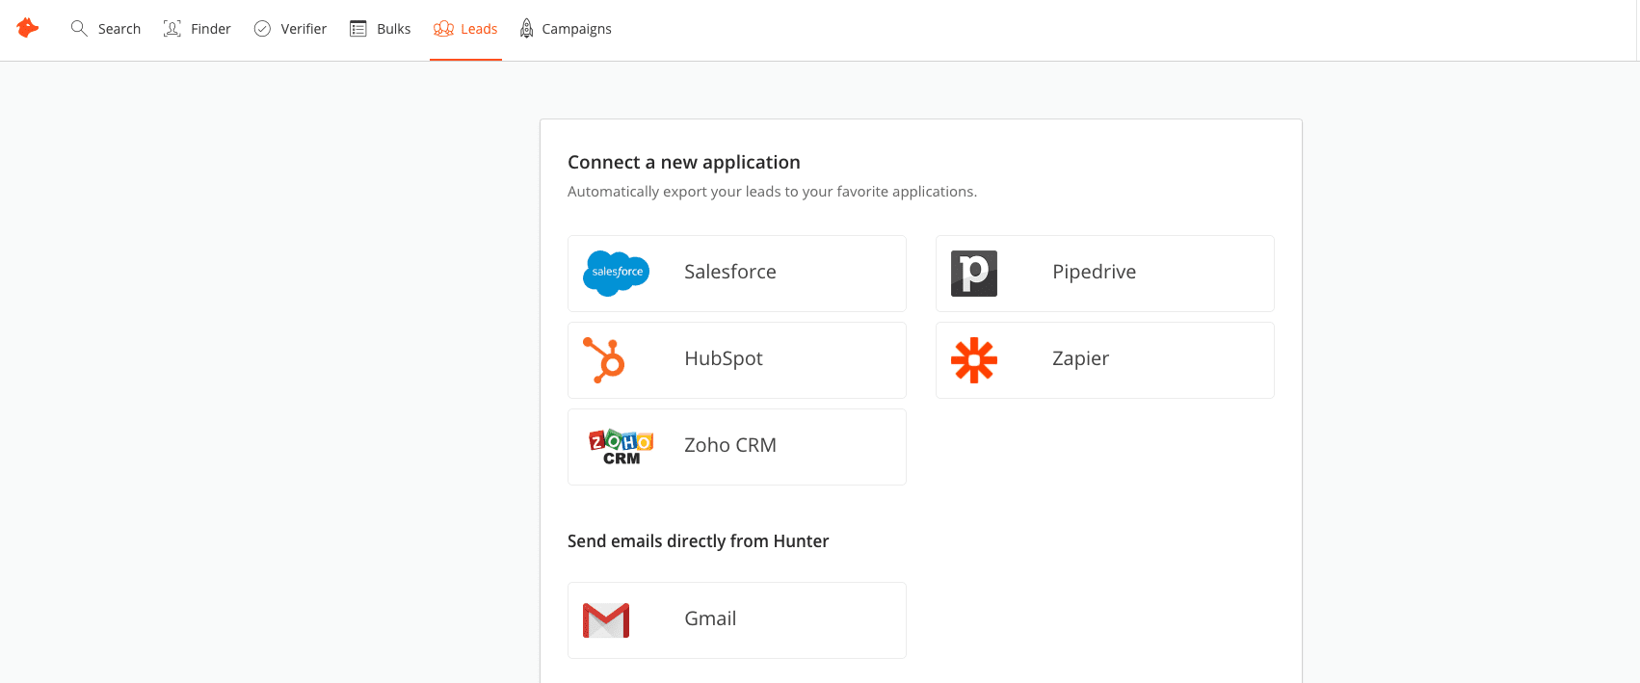1640x683 pixels.
Task: Connect Gmail to send emails
Action: point(737,620)
